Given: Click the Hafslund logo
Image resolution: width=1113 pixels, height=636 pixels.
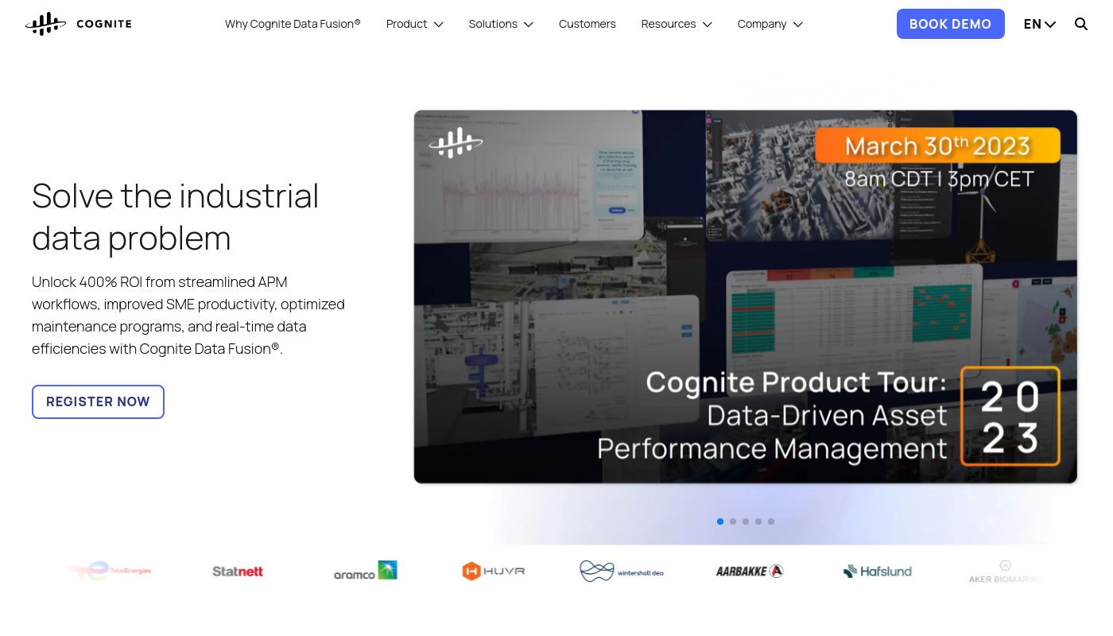Looking at the screenshot, I should (x=878, y=571).
